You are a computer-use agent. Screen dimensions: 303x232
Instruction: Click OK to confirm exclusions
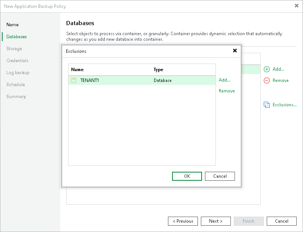[187, 176]
